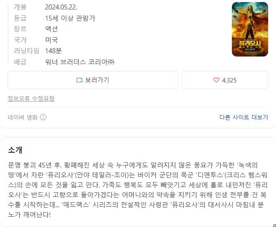
Task: Click the expand icon at bottom-right corner
Action: click(x=275, y=226)
